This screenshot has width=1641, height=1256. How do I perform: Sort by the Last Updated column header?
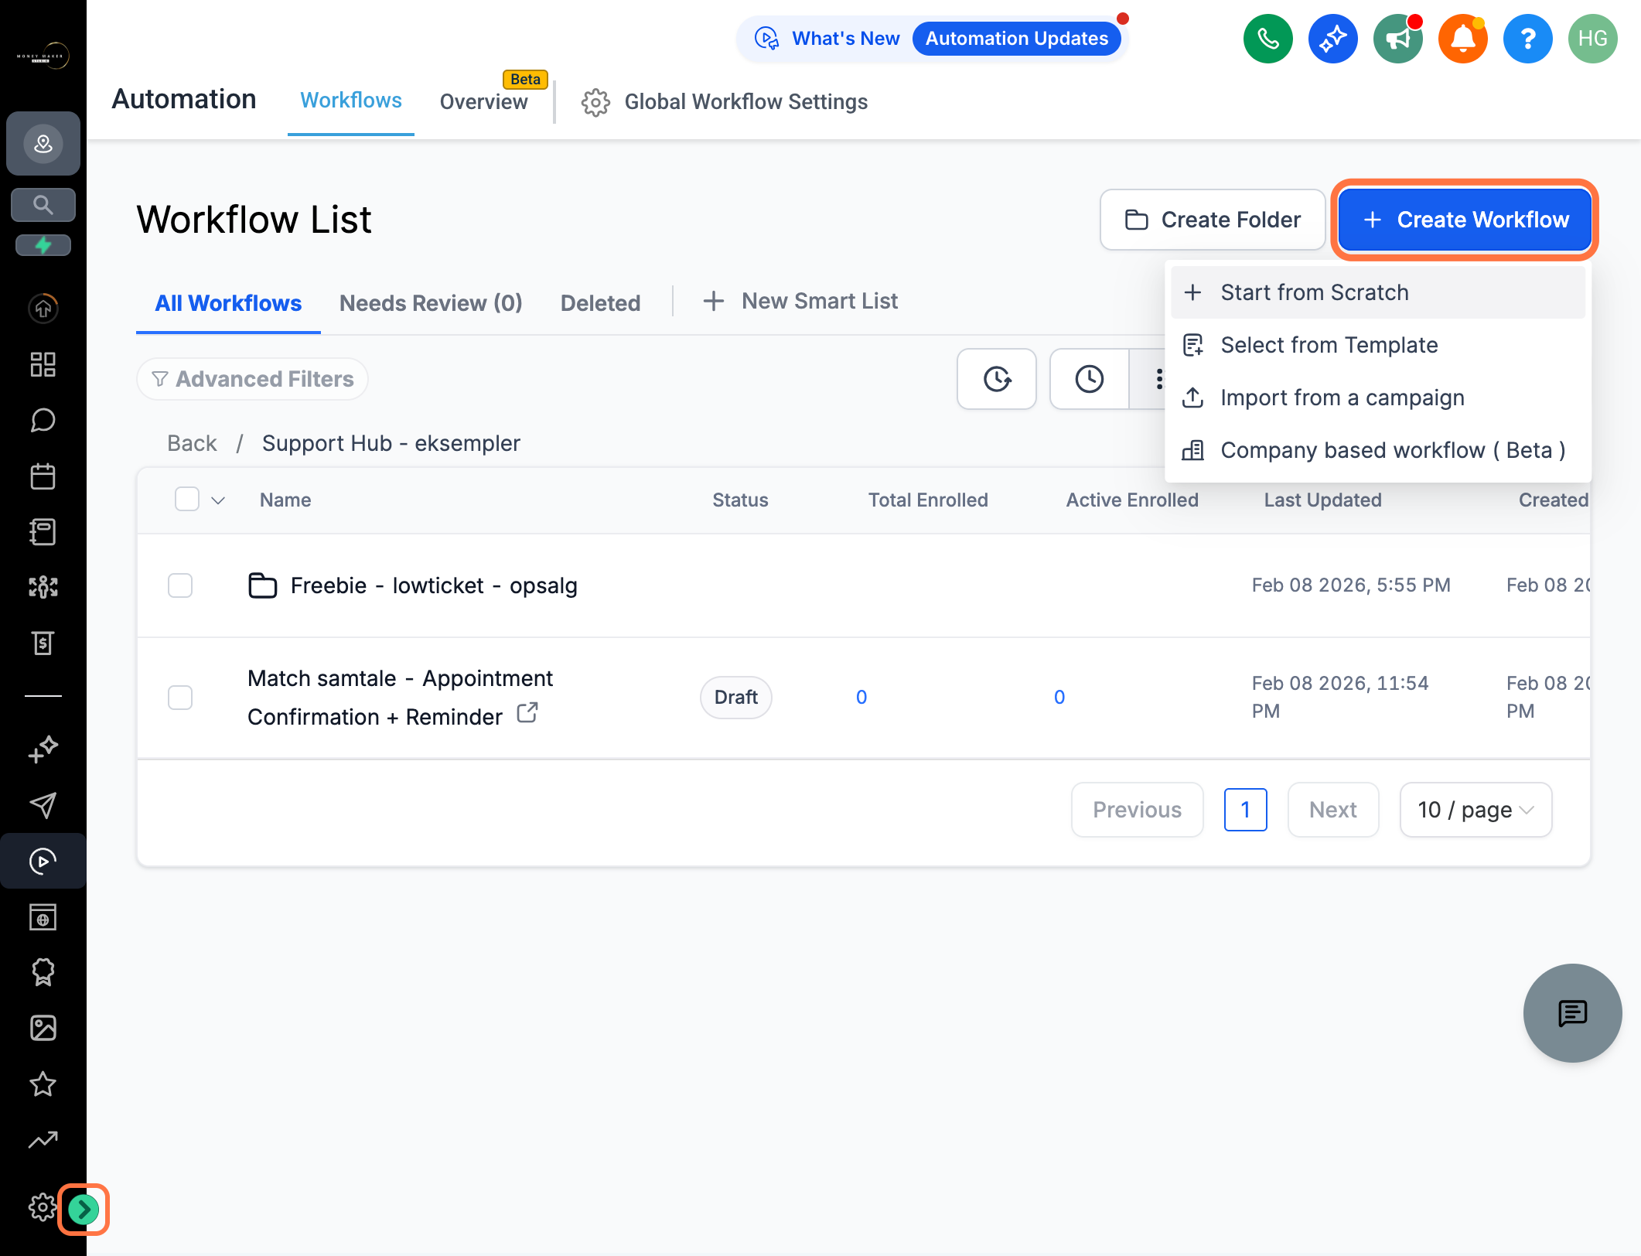(x=1322, y=500)
